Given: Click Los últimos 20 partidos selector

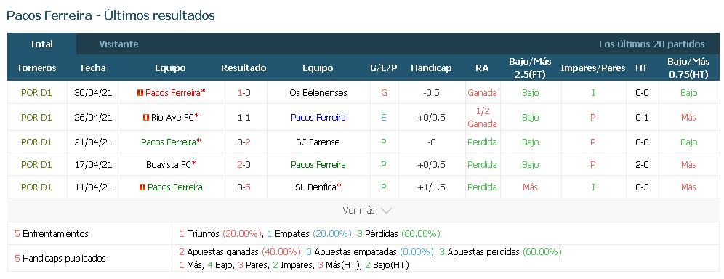Looking at the screenshot, I should (x=651, y=44).
